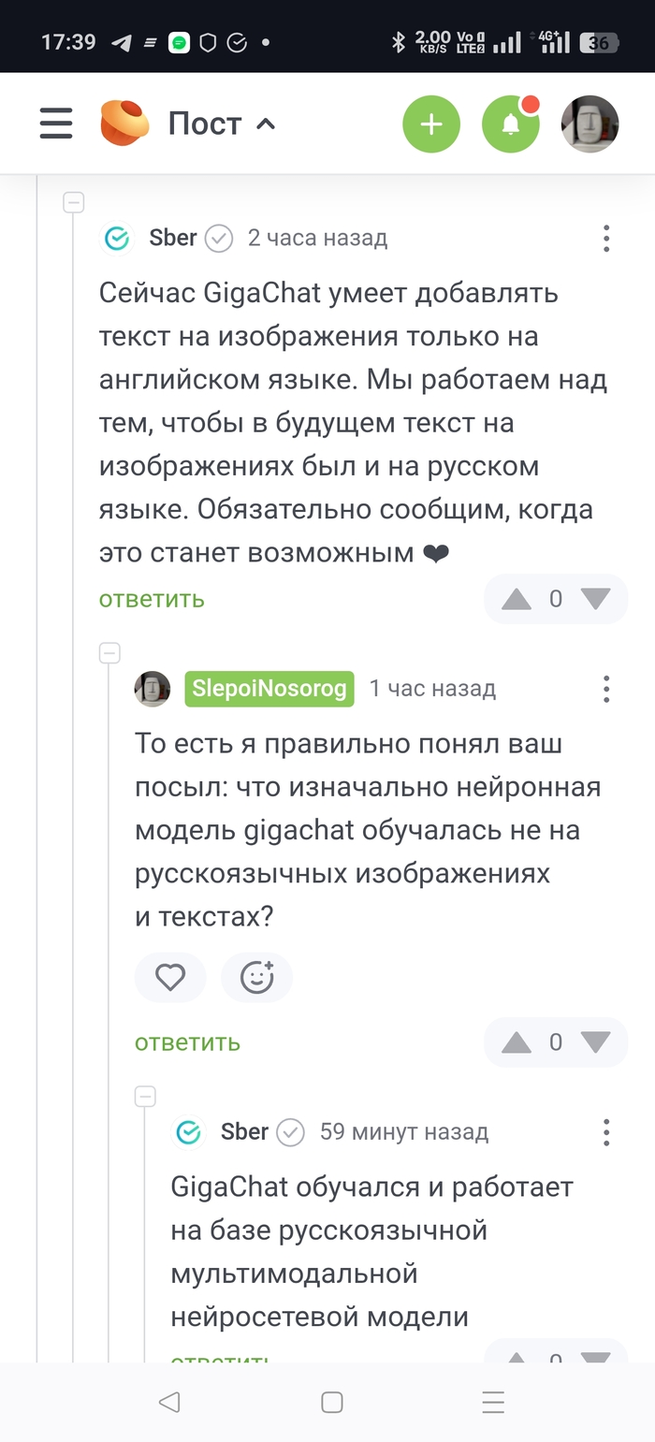This screenshot has width=655, height=1442.
Task: Tap Android back navigation button
Action: 169,1402
